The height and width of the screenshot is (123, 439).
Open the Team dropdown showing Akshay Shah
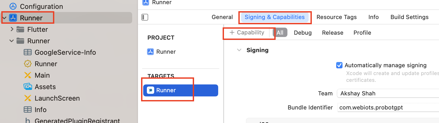[388, 93]
